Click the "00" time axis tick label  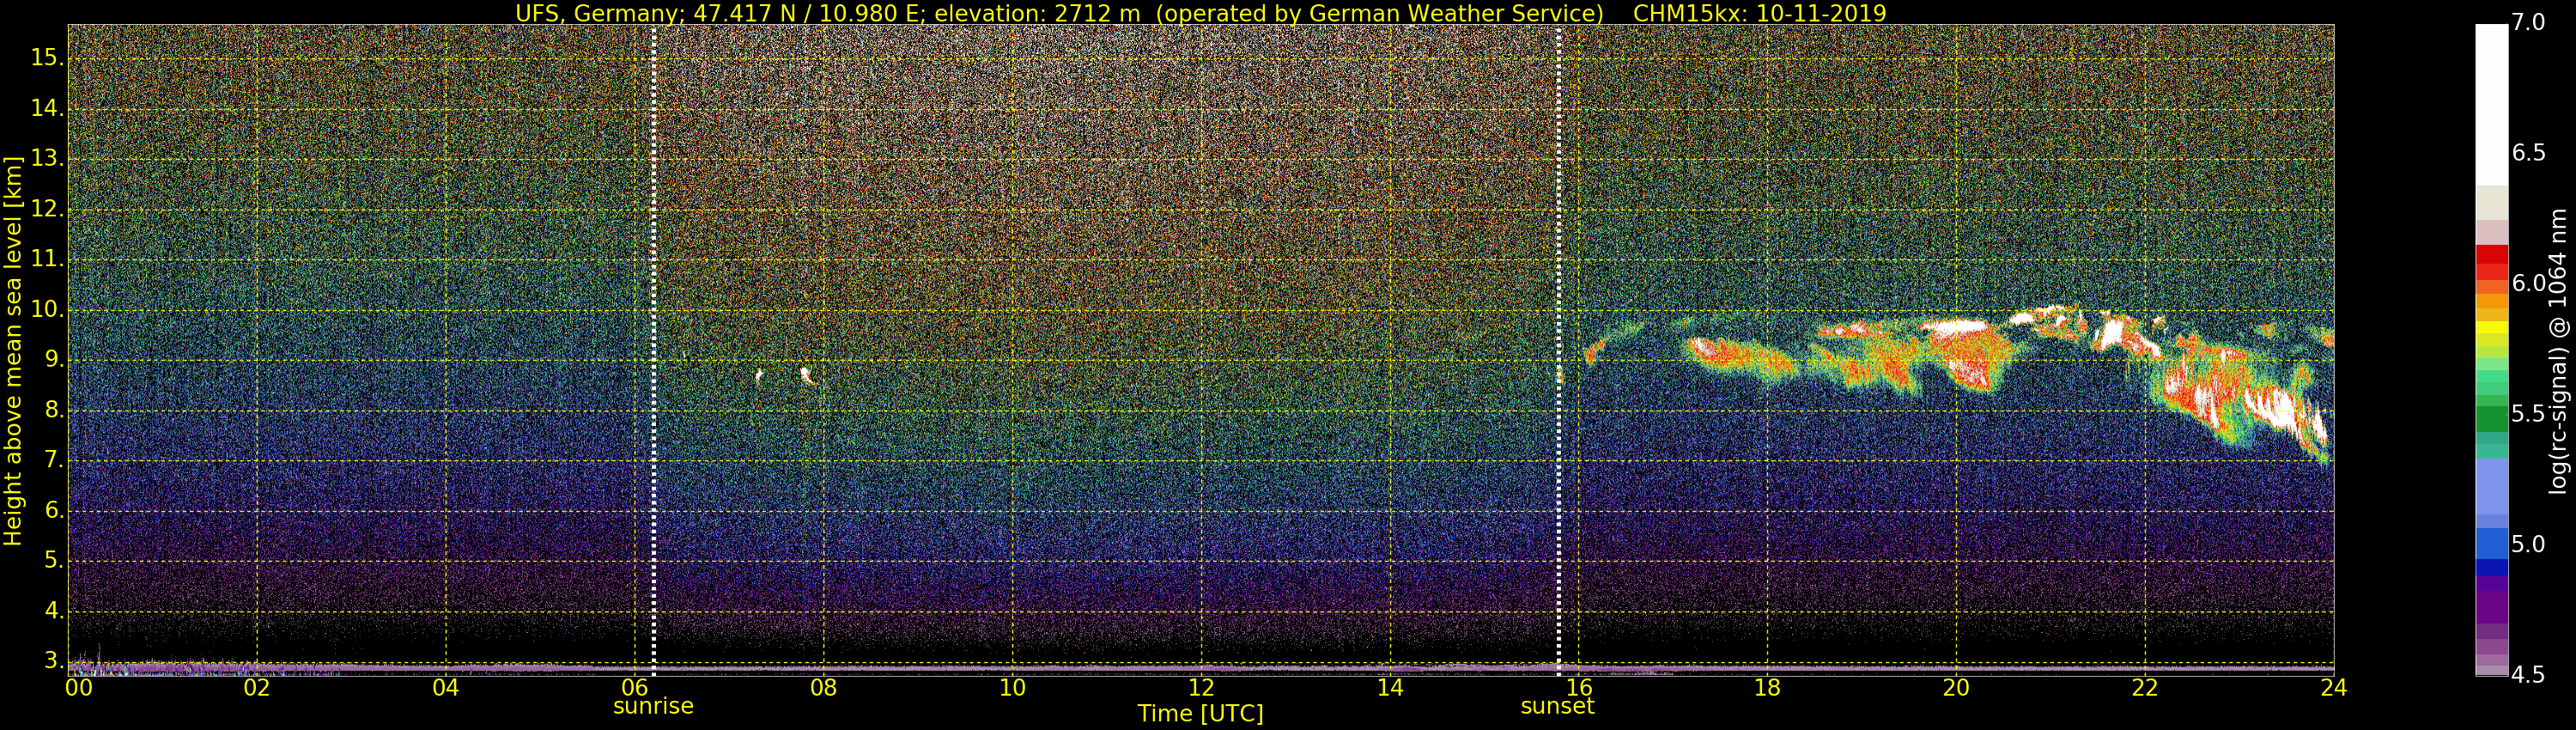(x=79, y=688)
